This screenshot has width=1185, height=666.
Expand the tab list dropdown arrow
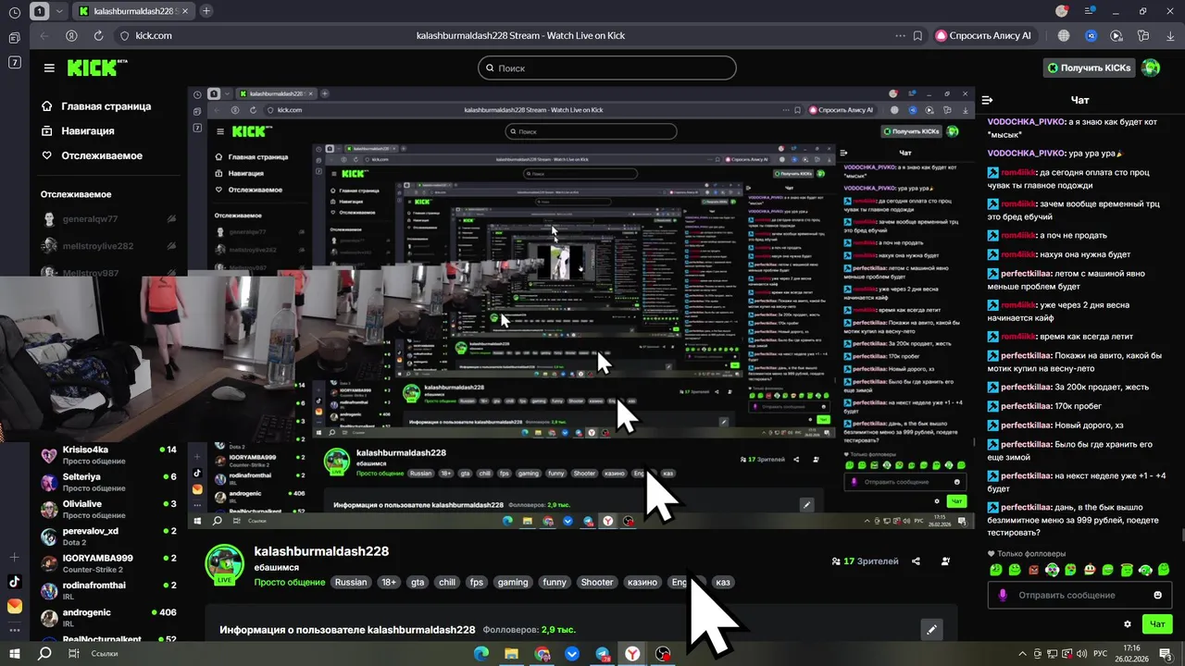[x=60, y=12]
